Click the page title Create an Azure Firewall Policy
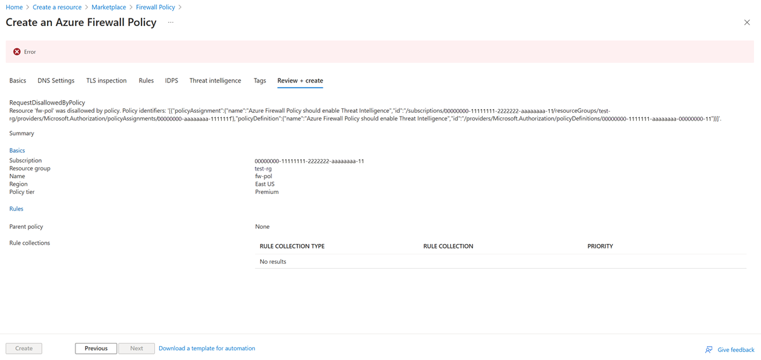The width and height of the screenshot is (761, 360). click(81, 22)
